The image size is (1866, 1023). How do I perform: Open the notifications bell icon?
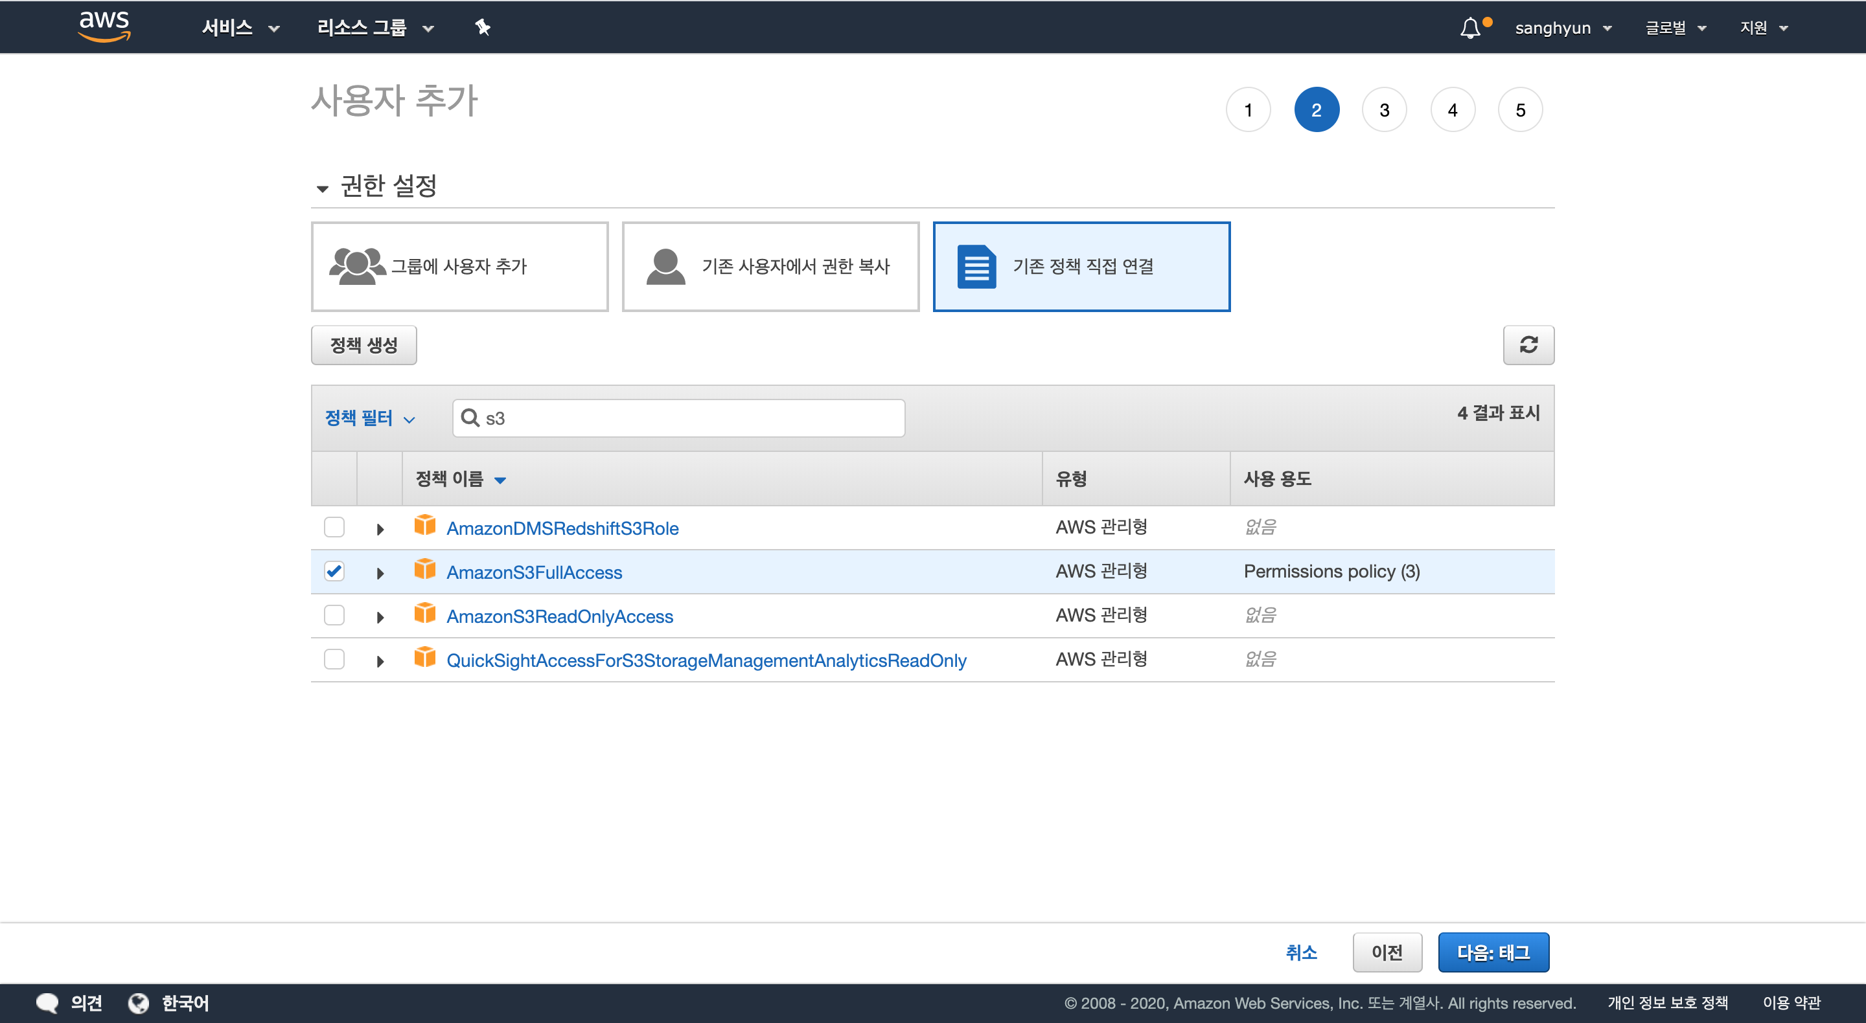(1469, 28)
